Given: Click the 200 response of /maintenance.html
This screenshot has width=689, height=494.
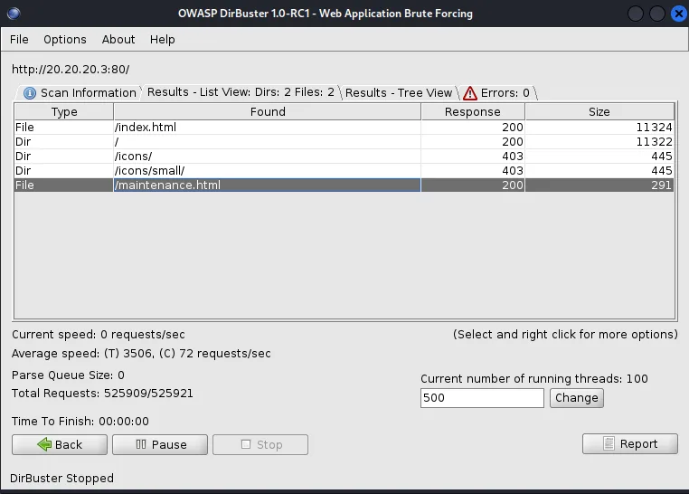Looking at the screenshot, I should pos(513,185).
